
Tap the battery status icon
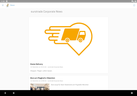(x=136, y=1)
